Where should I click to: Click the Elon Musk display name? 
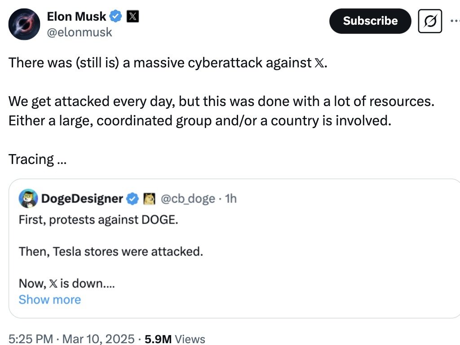(76, 17)
